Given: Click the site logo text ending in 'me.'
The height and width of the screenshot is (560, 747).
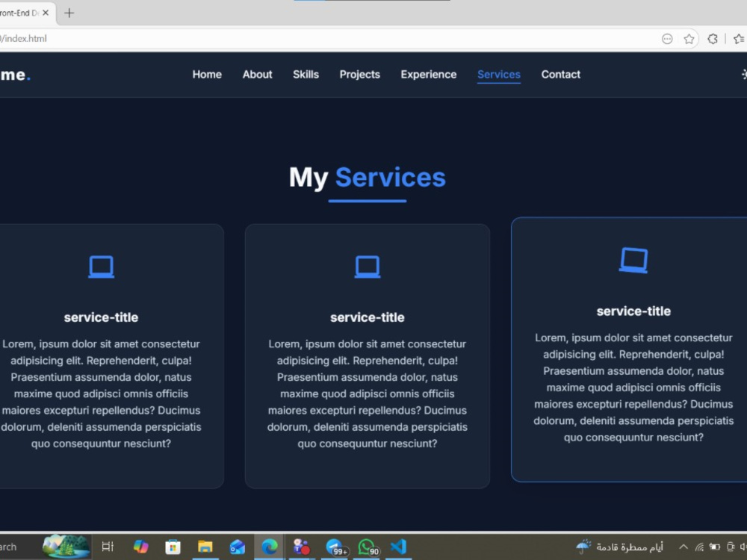Looking at the screenshot, I should (15, 74).
